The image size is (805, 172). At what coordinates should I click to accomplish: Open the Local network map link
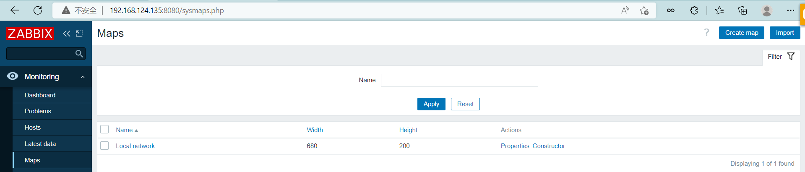(135, 146)
